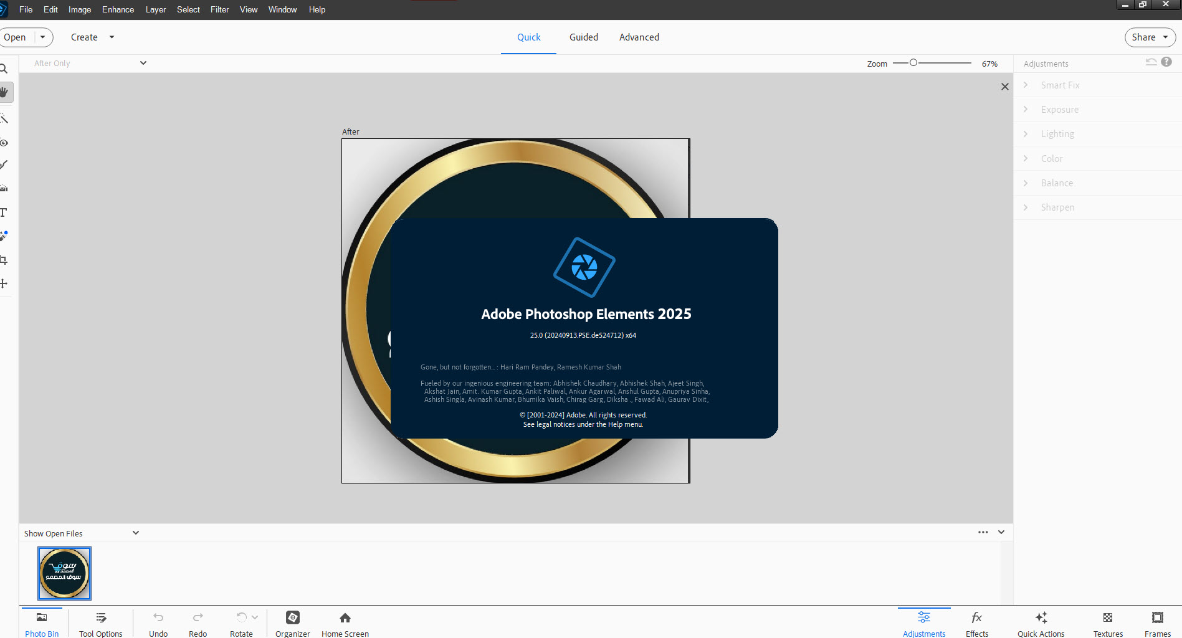The width and height of the screenshot is (1182, 638).
Task: Open the Show Open Files dropdown
Action: coord(81,533)
